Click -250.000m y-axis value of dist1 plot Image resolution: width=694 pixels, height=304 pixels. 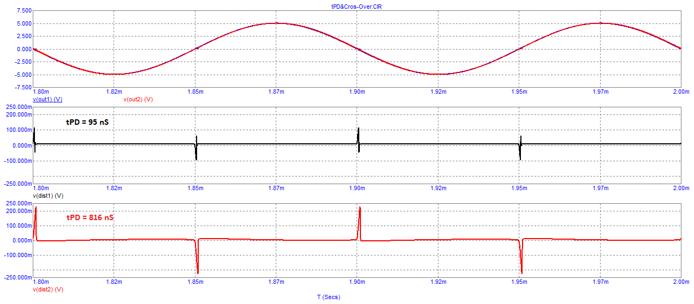pos(17,184)
